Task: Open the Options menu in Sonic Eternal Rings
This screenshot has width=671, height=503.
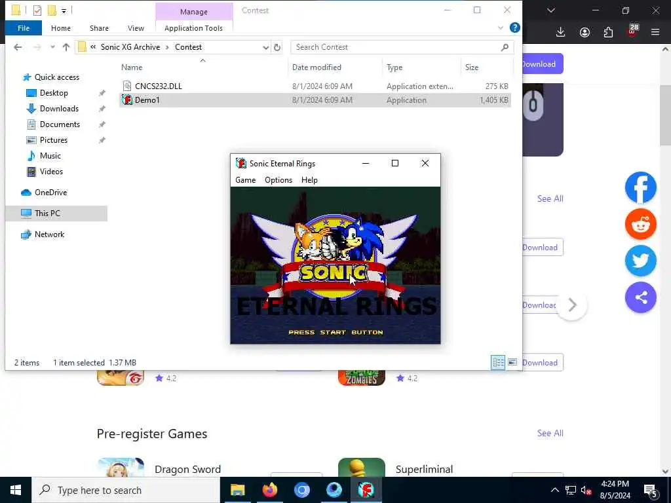Action: pyautogui.click(x=278, y=180)
